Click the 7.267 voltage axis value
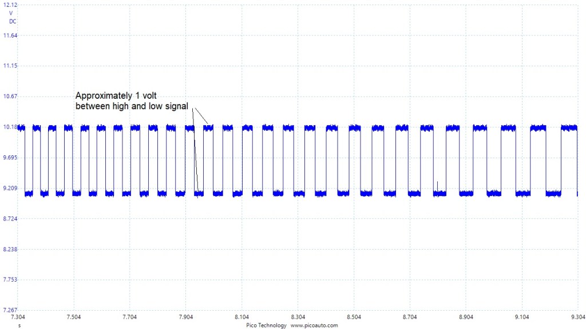 tap(10, 310)
